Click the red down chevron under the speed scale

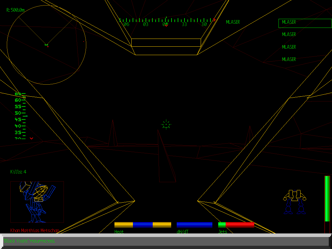point(31,138)
